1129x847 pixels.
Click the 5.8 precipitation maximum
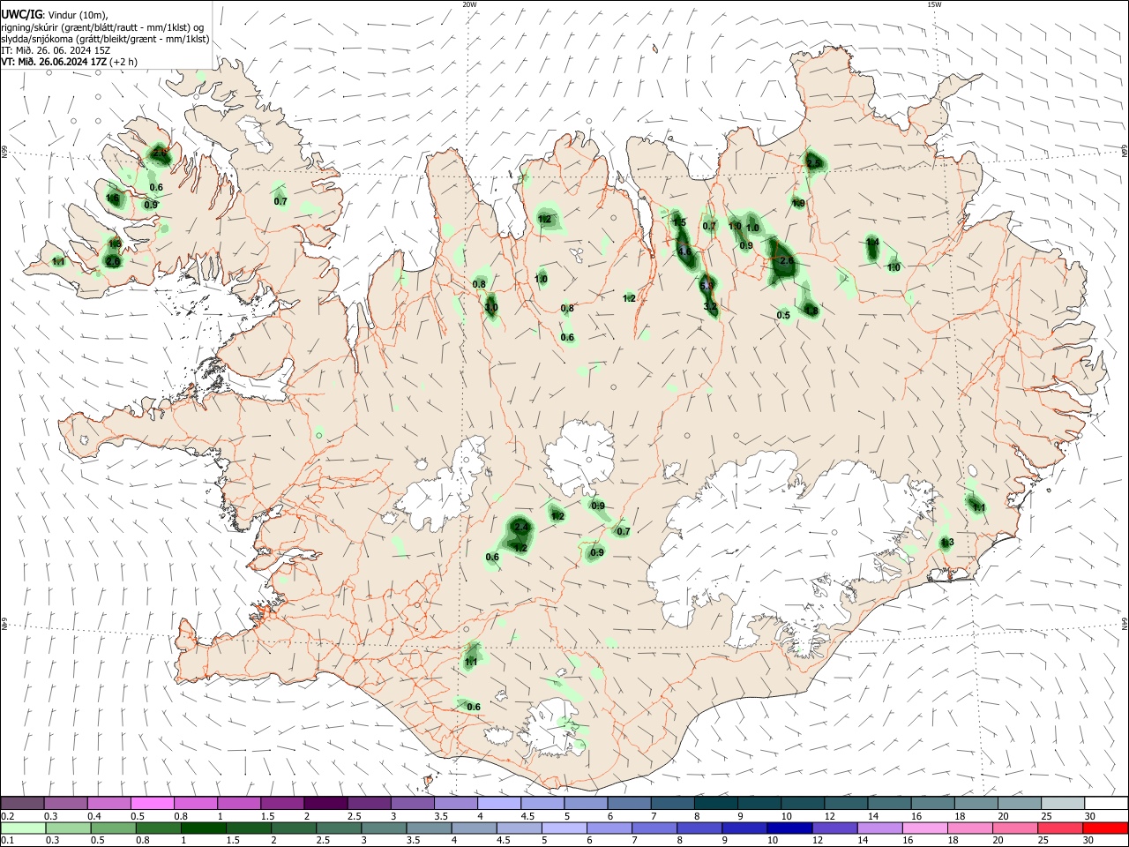pos(707,286)
